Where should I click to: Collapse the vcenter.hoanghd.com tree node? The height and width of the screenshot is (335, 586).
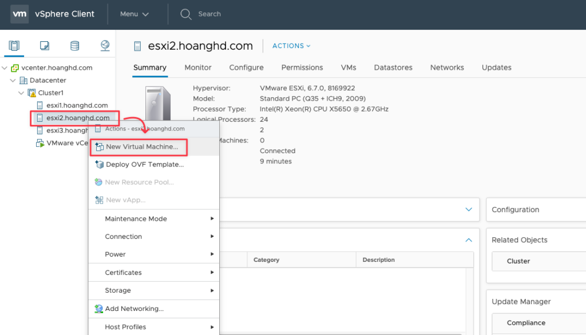(x=5, y=68)
